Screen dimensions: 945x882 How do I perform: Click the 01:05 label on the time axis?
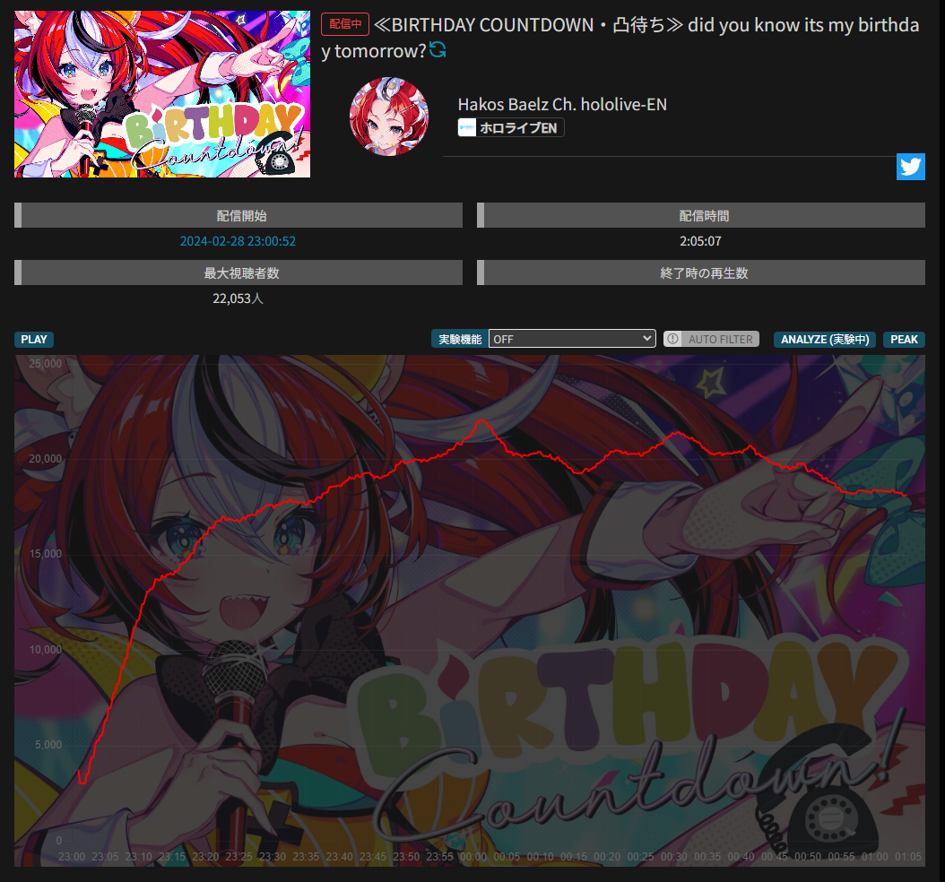pyautogui.click(x=907, y=857)
